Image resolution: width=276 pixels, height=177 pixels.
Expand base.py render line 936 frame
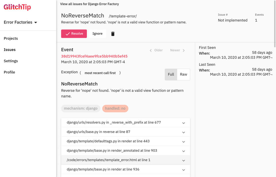tap(126, 170)
